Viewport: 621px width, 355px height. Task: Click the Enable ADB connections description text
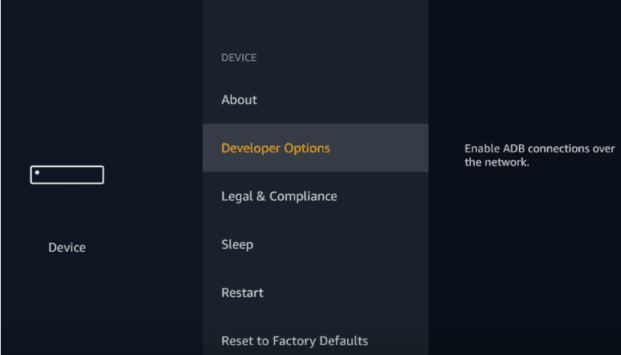pos(540,155)
